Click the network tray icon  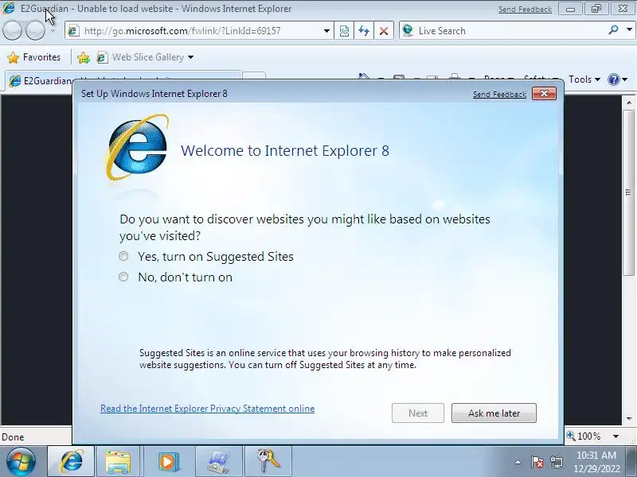pyautogui.click(x=556, y=462)
